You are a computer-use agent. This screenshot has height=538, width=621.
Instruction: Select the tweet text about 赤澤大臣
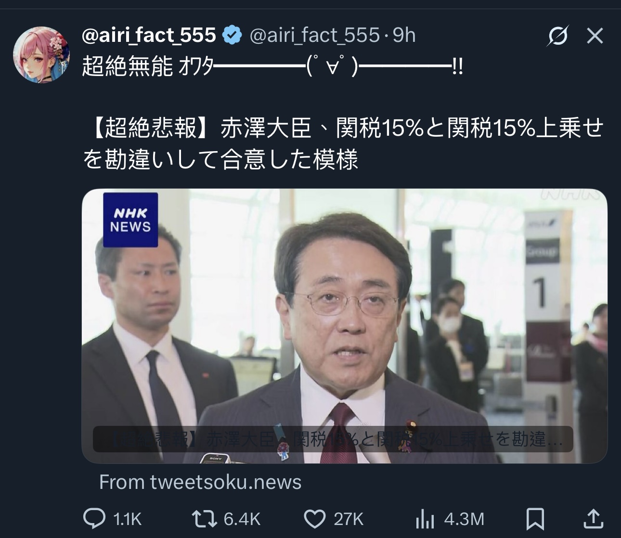pos(343,143)
